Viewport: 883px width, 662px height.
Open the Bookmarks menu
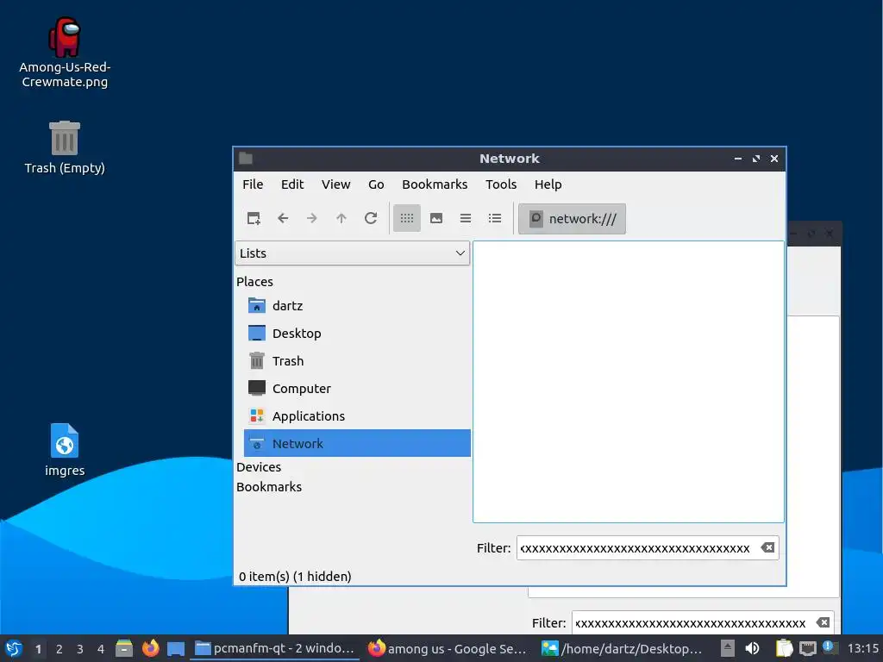[x=435, y=184]
